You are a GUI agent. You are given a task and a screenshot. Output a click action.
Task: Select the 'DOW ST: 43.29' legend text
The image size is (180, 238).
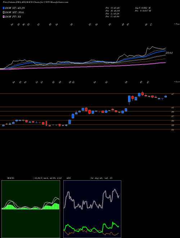pos(15,8)
